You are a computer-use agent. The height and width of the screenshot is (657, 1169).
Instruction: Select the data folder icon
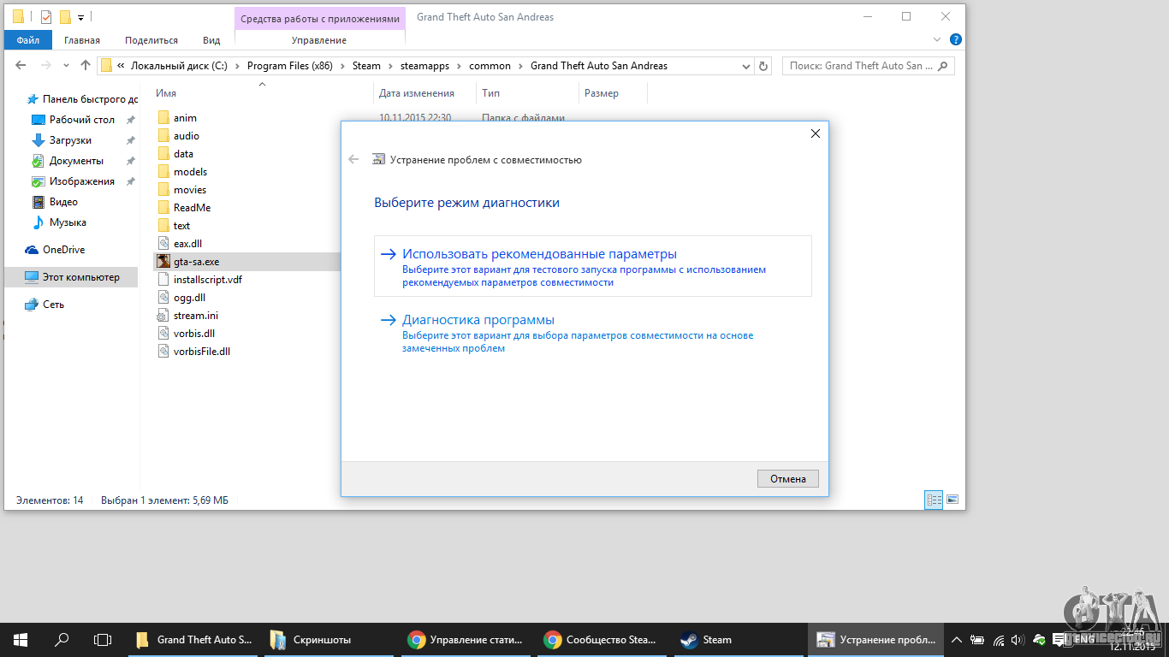[164, 154]
